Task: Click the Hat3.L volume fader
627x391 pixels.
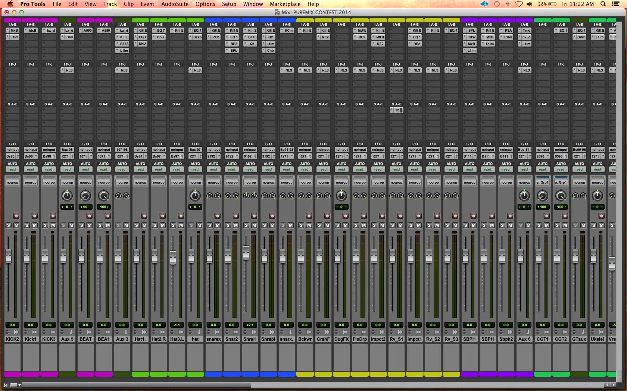Action: pos(173,258)
